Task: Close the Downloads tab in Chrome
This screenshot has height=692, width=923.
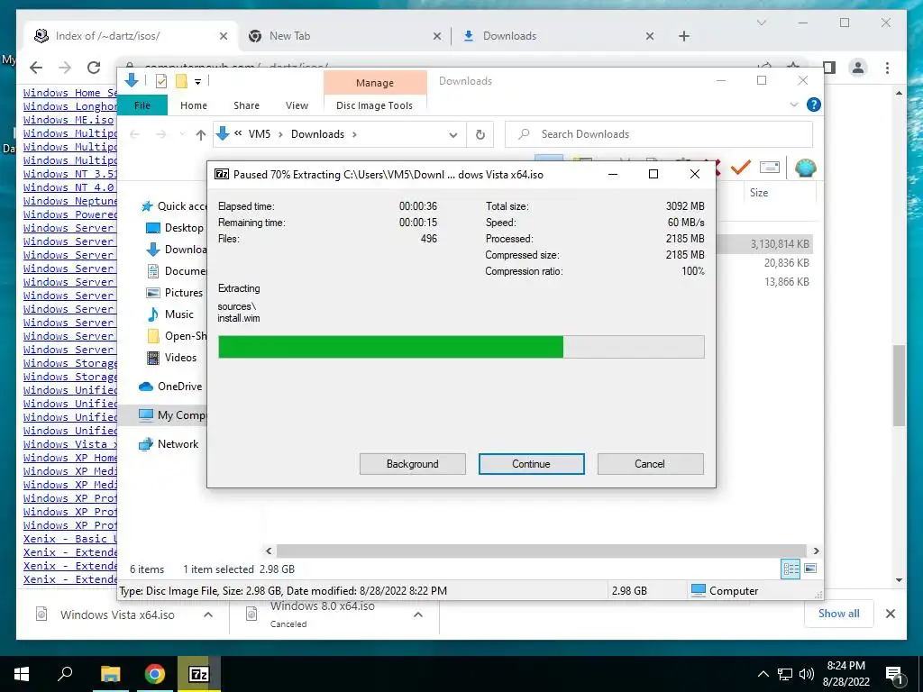Action: pos(649,36)
